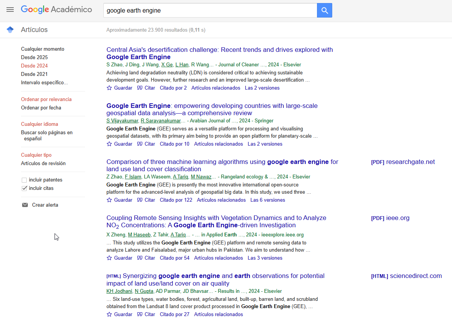Viewport: 452px width, 326px height.
Task: Click the Artículos heading
Action: tap(34, 30)
